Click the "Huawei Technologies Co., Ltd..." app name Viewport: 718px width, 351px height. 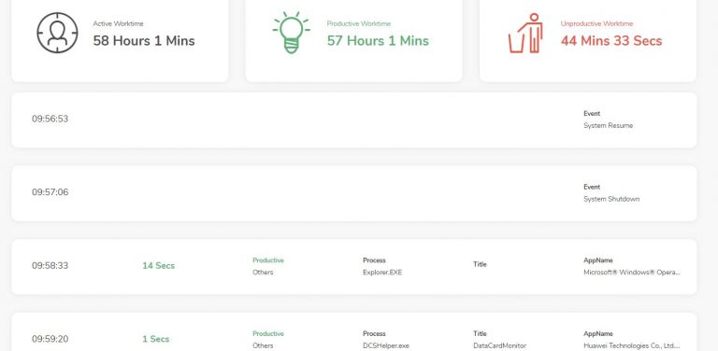[631, 346]
